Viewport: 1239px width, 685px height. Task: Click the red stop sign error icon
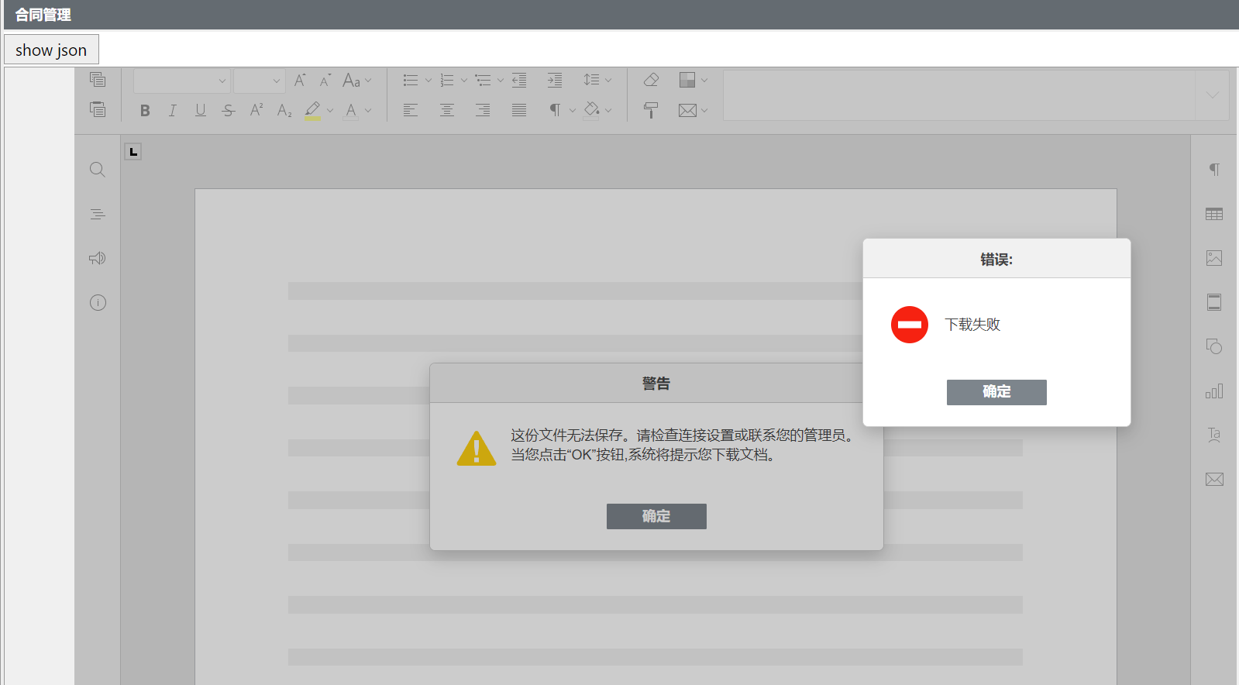pos(910,325)
